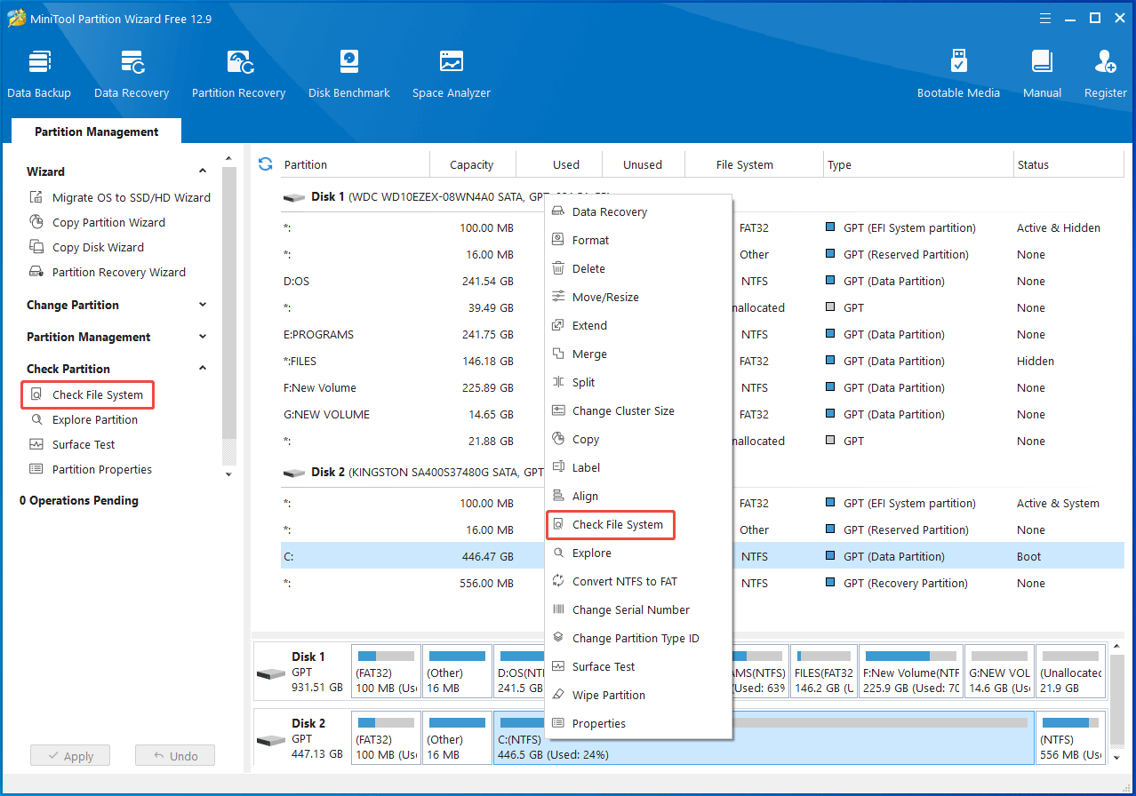Select Merge in the context menu
Screen dimensions: 1136x796
click(638, 354)
